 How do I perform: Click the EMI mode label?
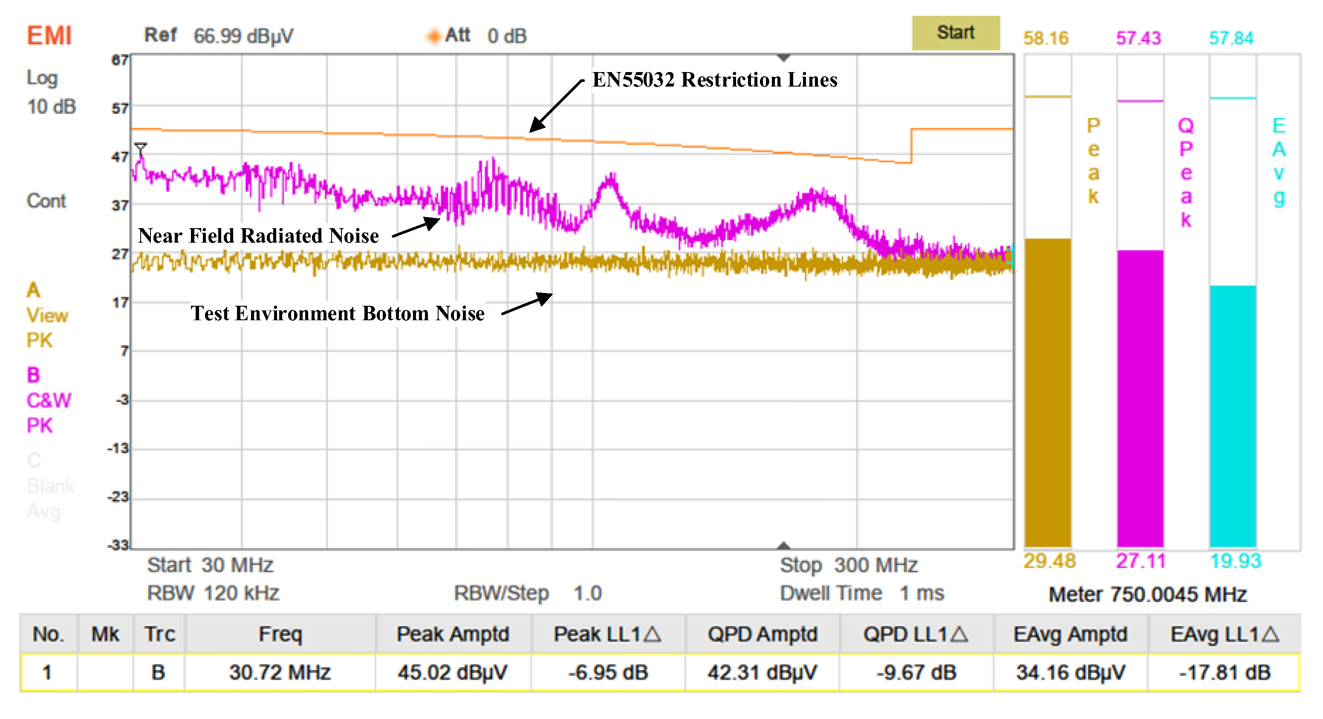[49, 36]
